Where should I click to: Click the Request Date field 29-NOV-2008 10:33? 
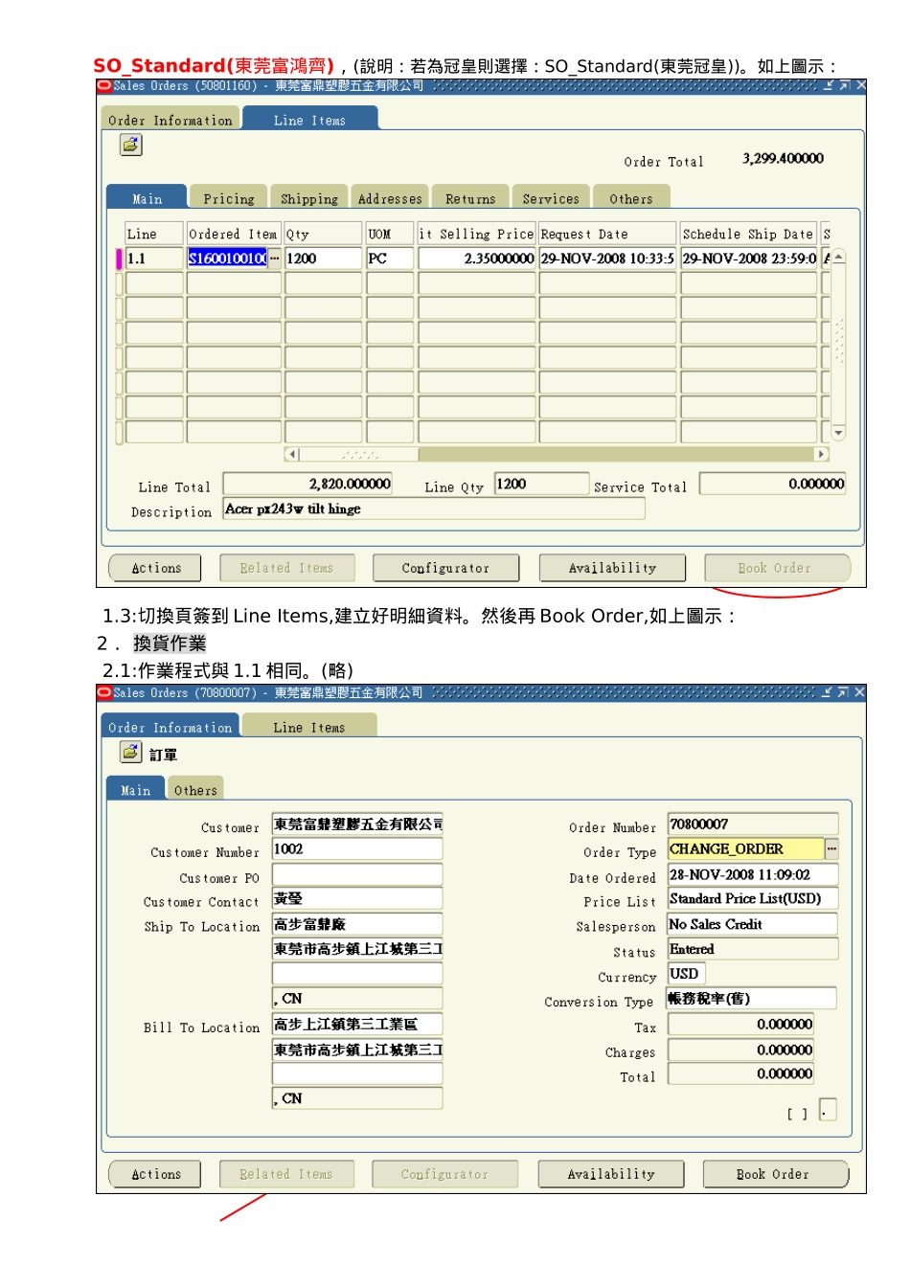click(x=607, y=259)
